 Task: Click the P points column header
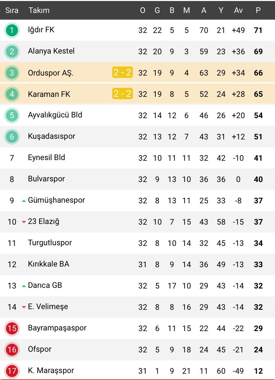(258, 10)
